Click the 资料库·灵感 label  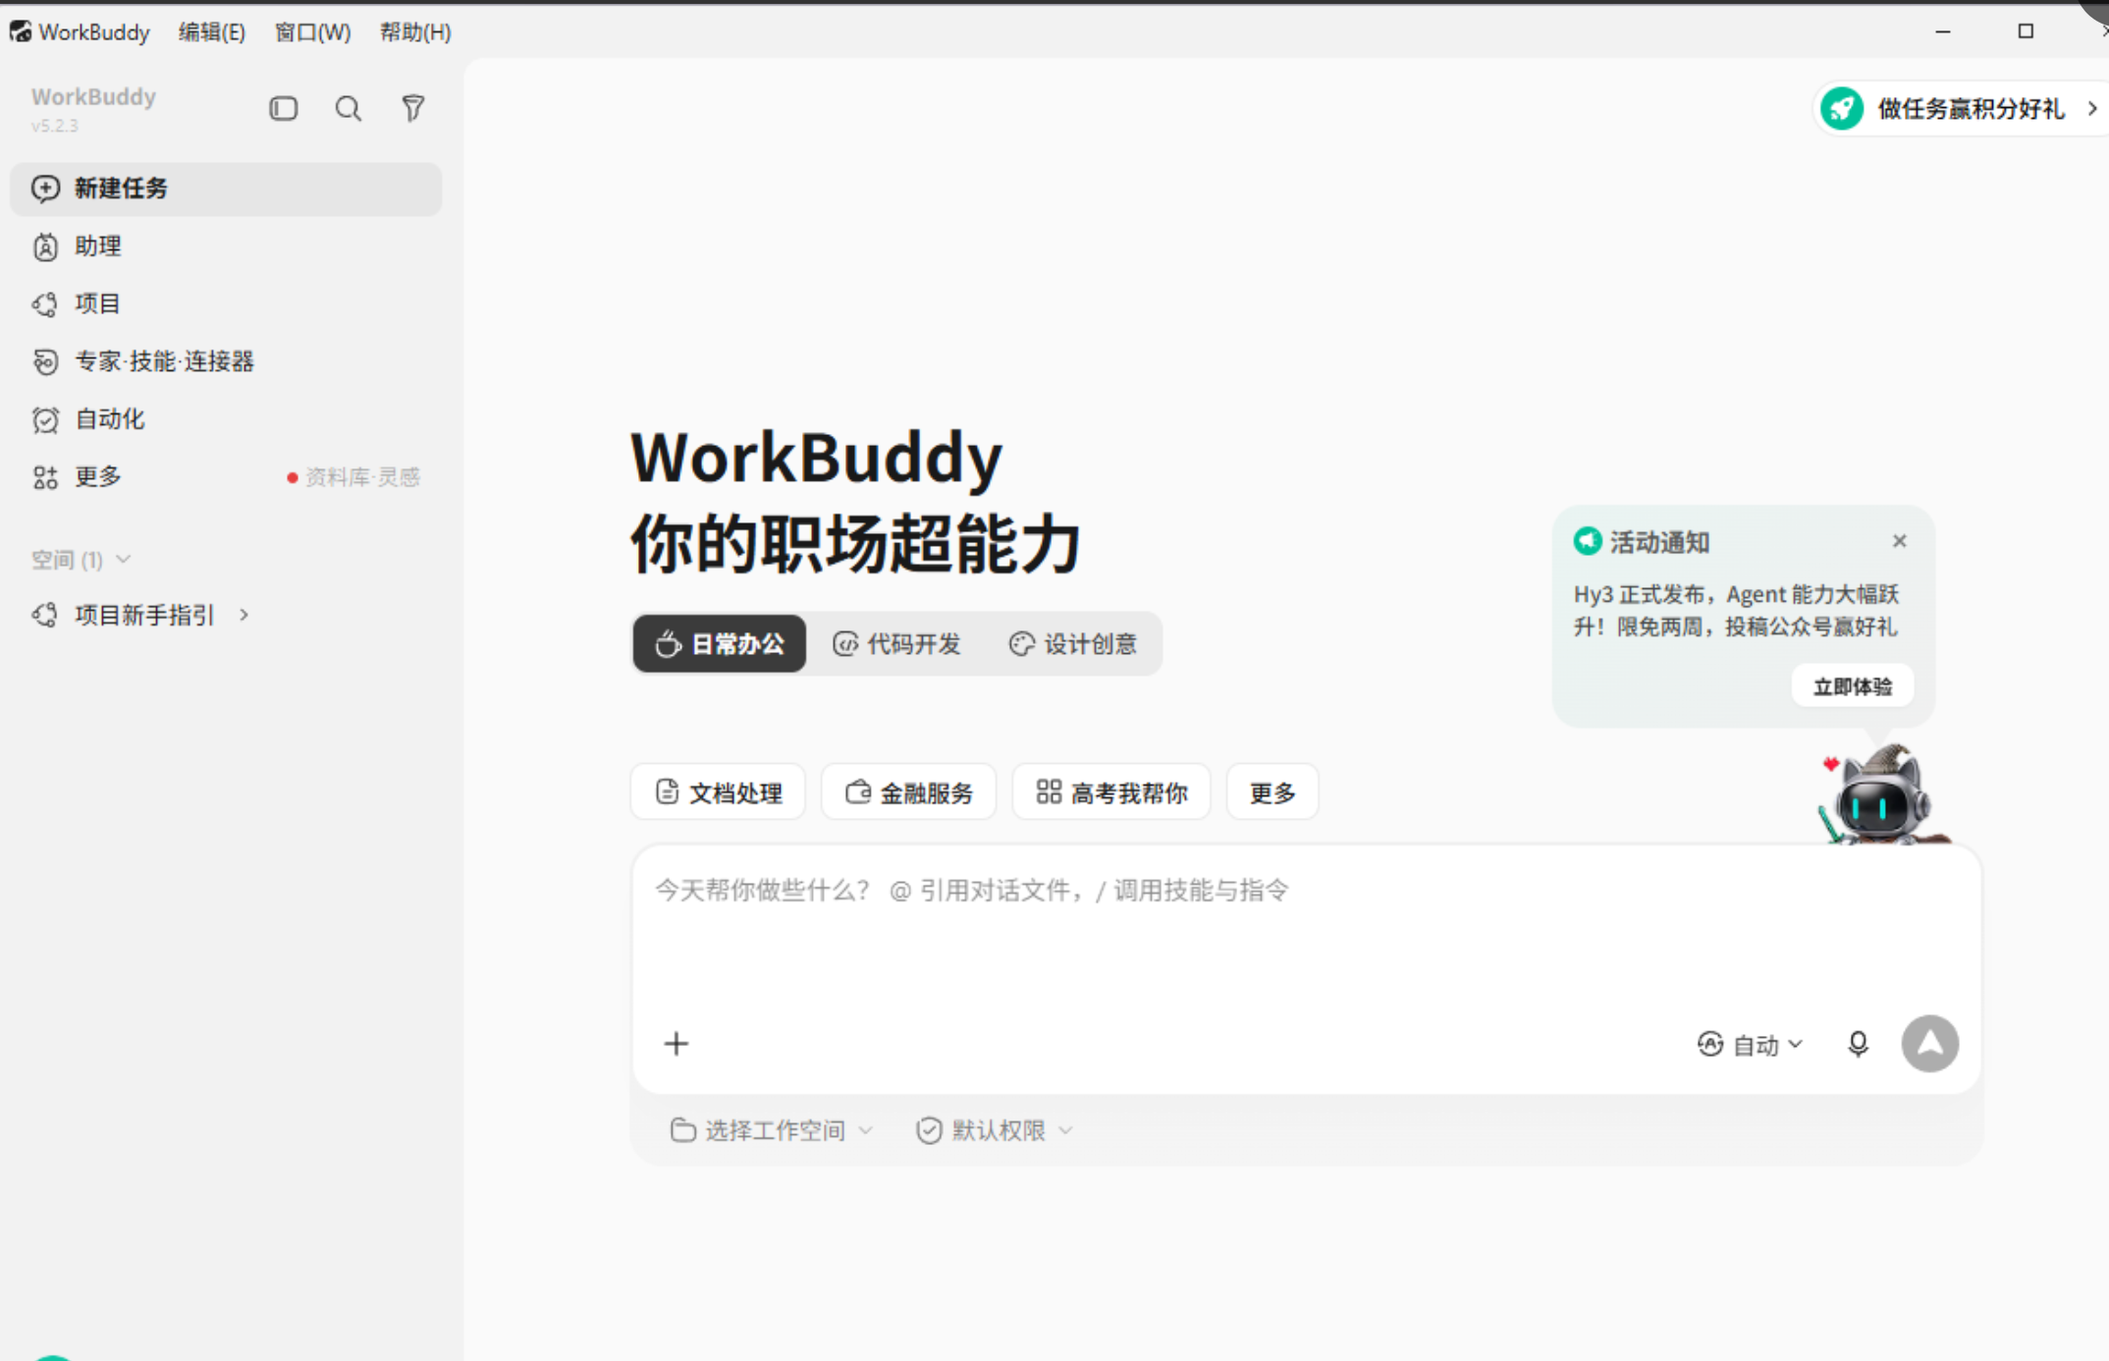(x=362, y=477)
